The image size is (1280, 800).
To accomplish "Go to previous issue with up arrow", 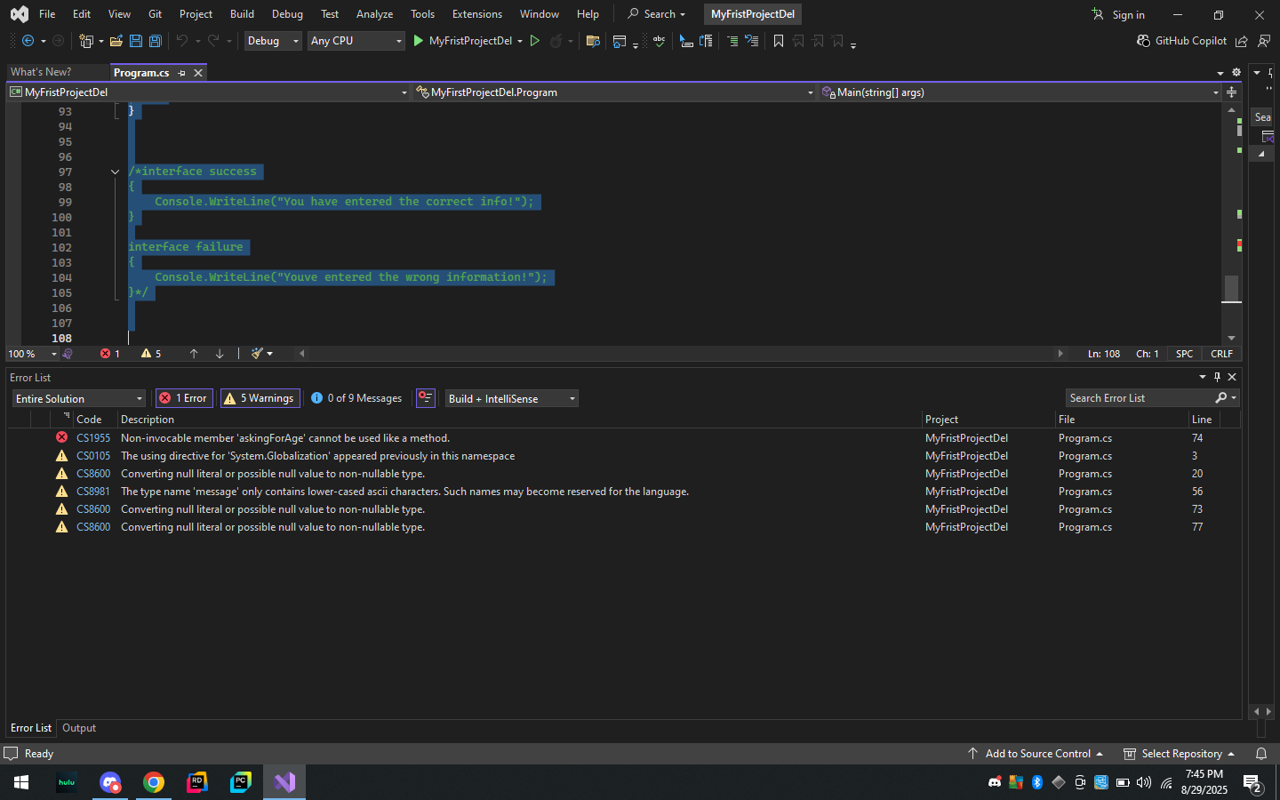I will (x=194, y=354).
